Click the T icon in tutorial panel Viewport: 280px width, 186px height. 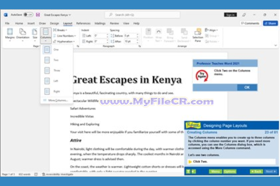[188, 171]
